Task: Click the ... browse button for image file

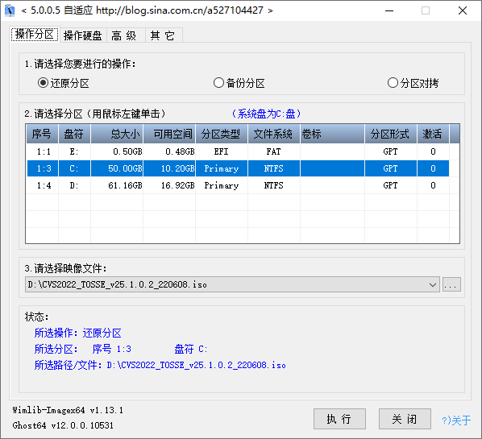Action: pyautogui.click(x=451, y=285)
